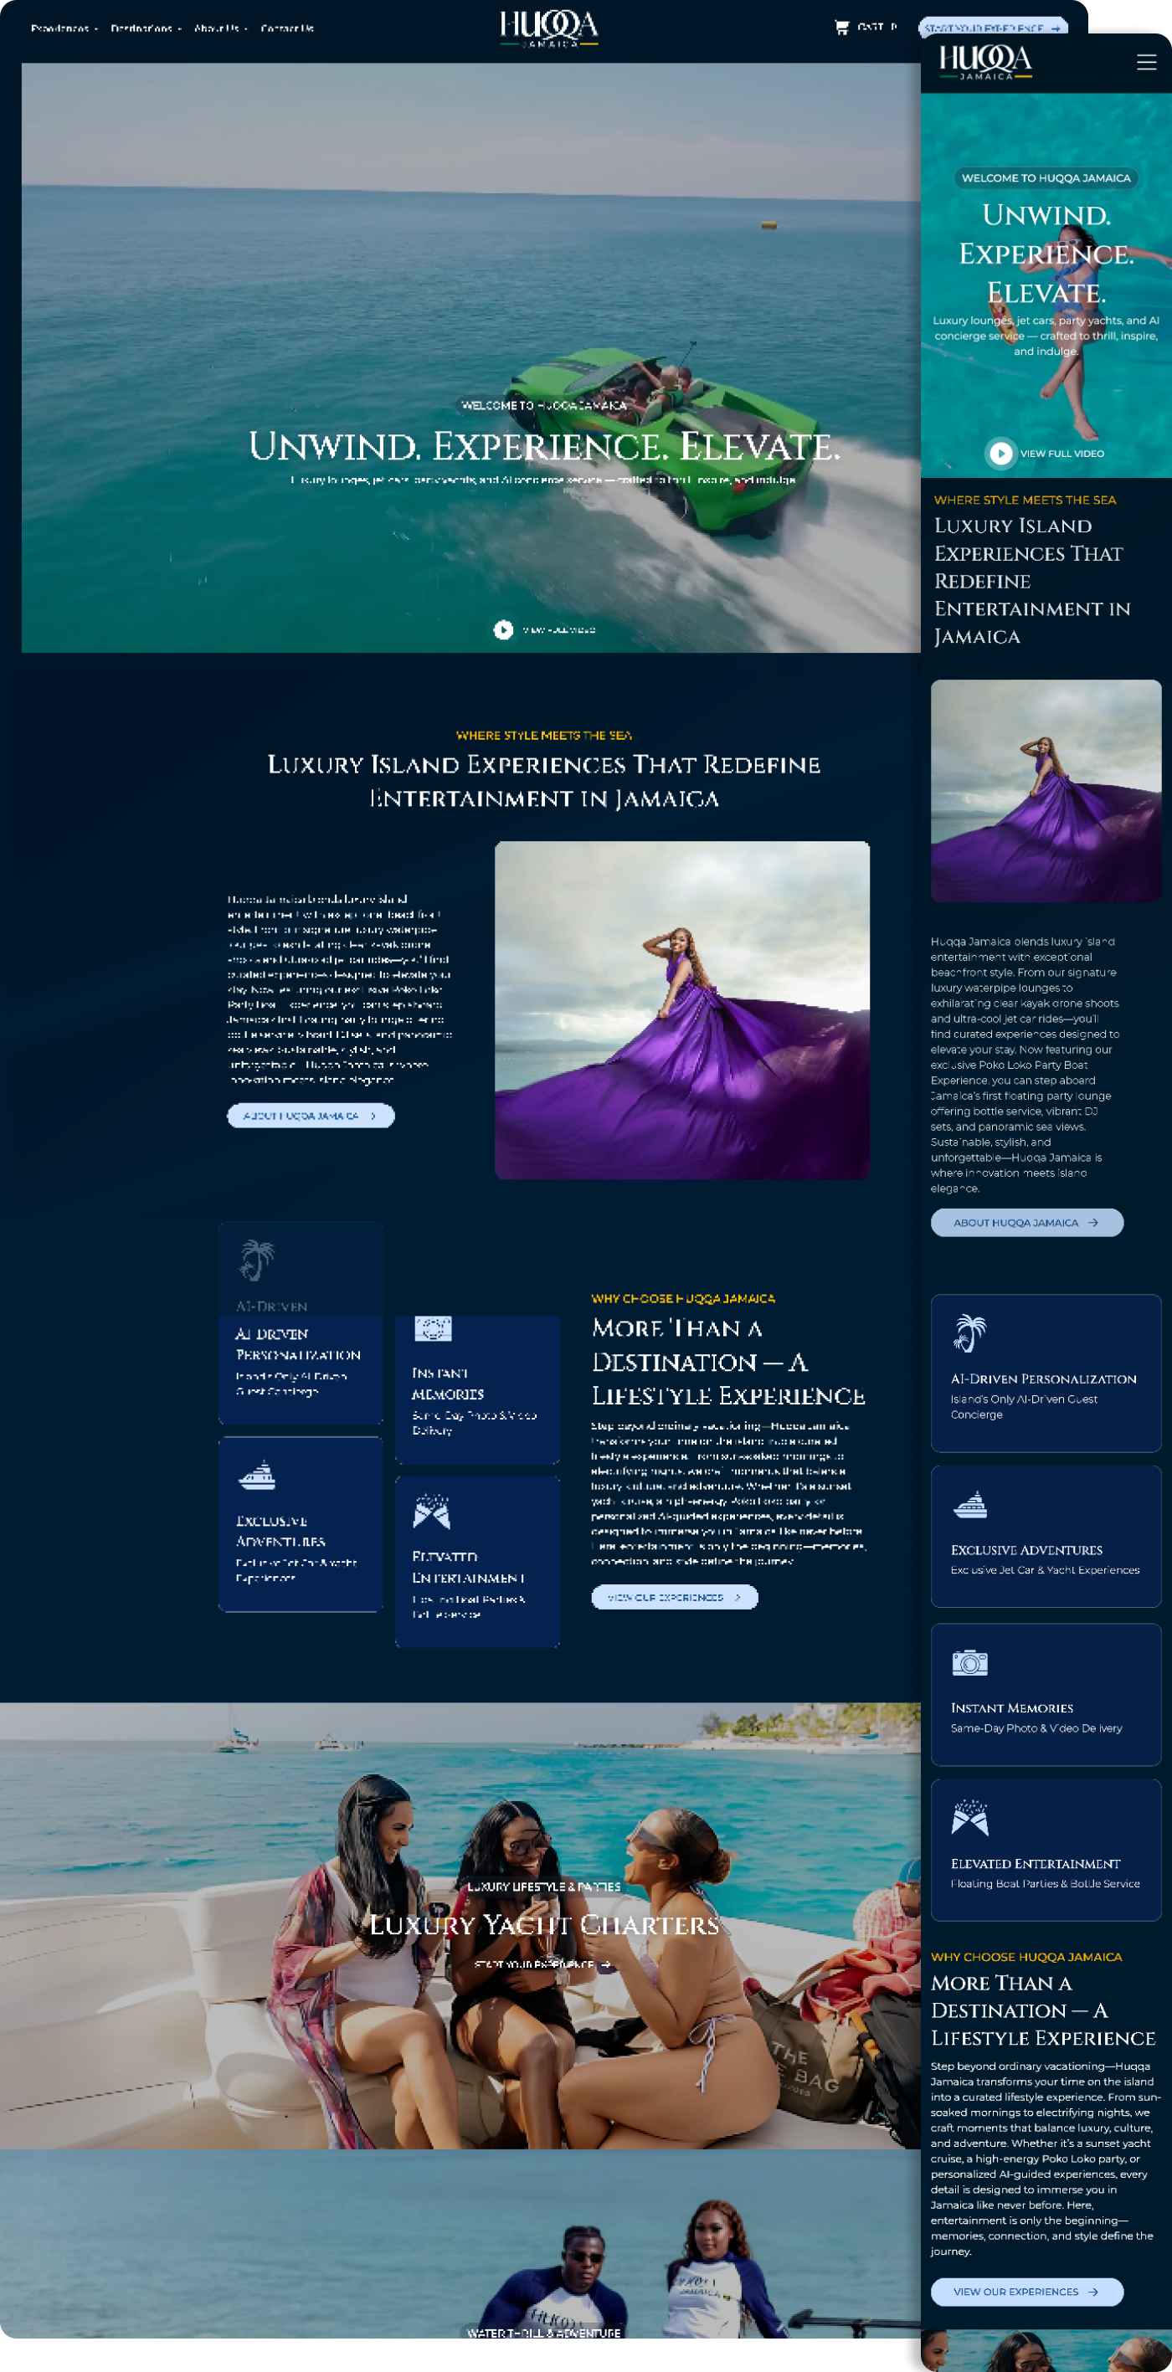Viewport: 1172px width, 2372px height.
Task: Click the purple dress photo in desktop view
Action: click(682, 1009)
